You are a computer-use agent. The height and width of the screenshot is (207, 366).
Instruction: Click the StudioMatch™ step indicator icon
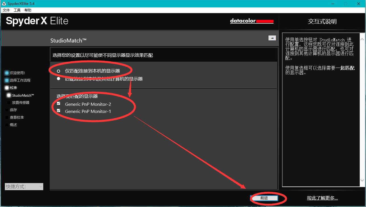click(x=9, y=95)
